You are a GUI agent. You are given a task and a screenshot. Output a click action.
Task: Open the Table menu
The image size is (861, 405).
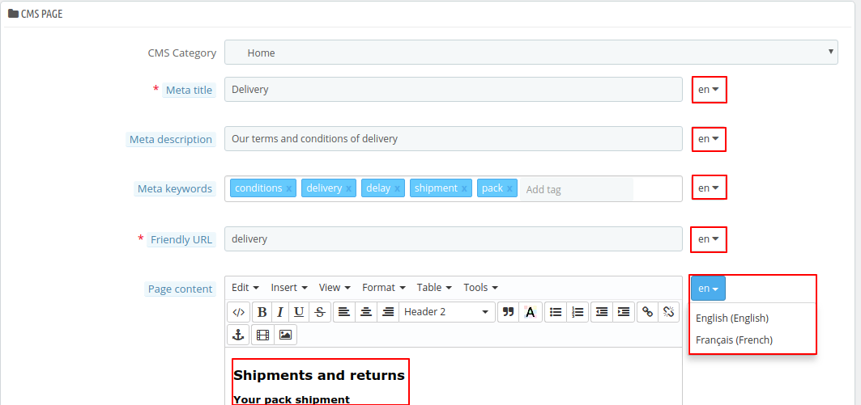click(x=434, y=288)
